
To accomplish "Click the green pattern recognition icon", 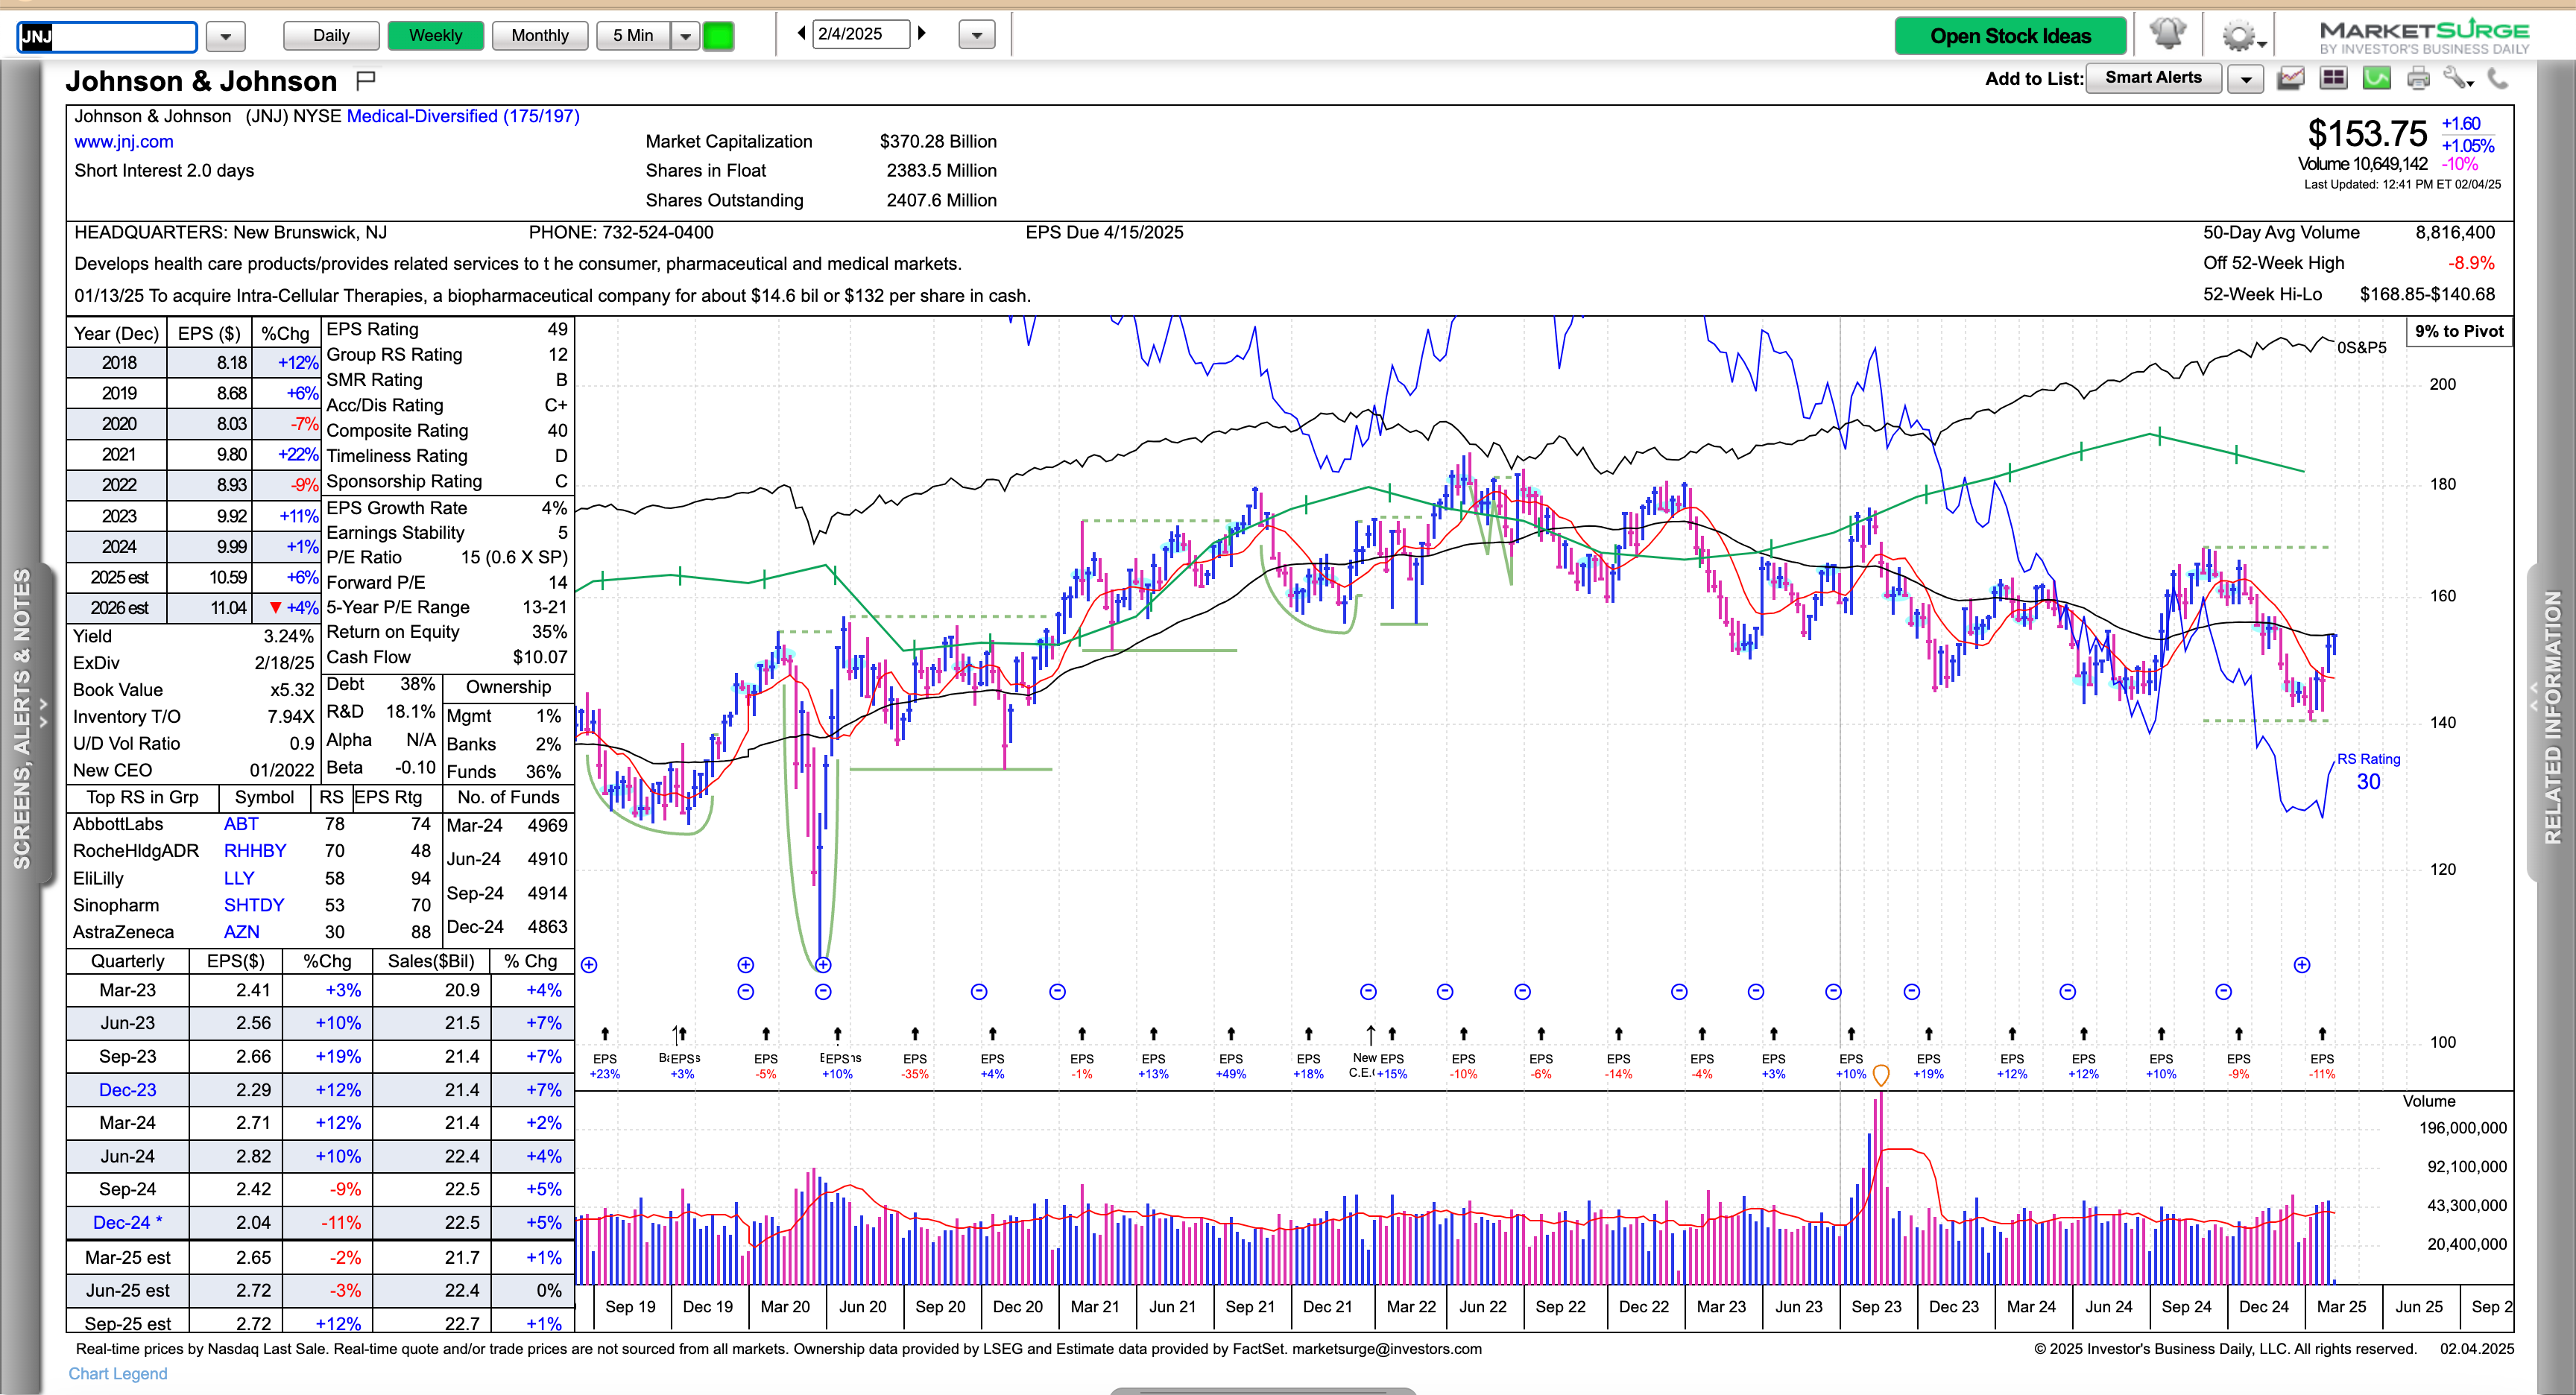I will pyautogui.click(x=2376, y=78).
